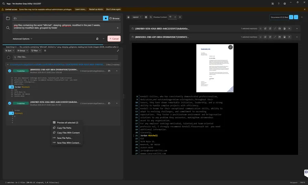Collapse the (B8905DD2 result in the list
Image resolution: width=308 pixels, height=185 pixels.
(117, 71)
